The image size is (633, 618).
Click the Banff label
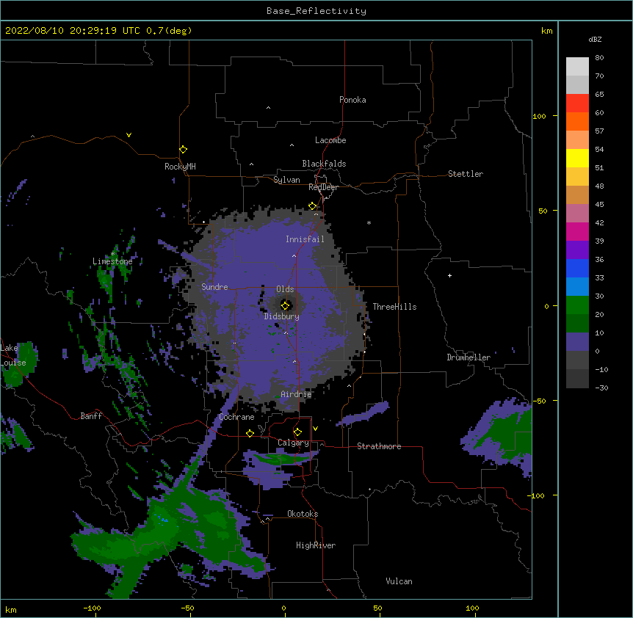(x=91, y=416)
